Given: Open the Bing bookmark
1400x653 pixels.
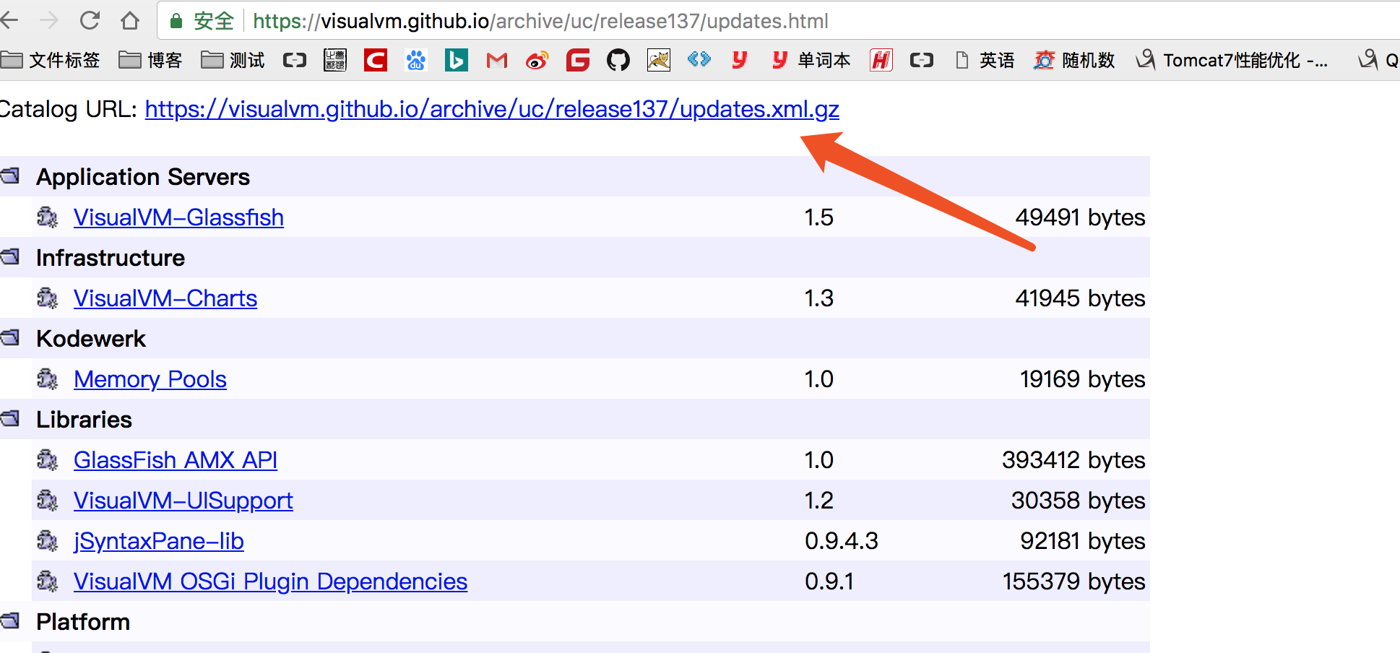Looking at the screenshot, I should [x=457, y=60].
